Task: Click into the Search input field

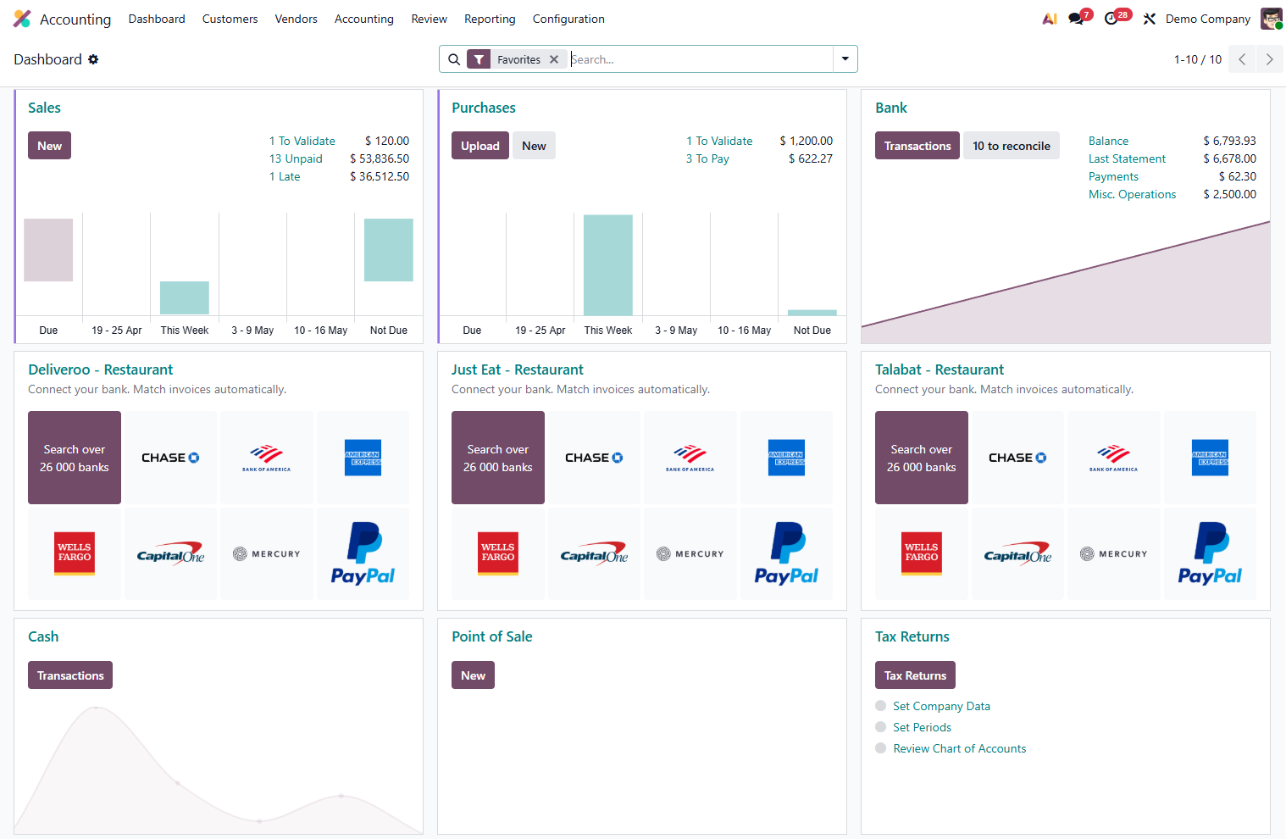Action: (700, 59)
